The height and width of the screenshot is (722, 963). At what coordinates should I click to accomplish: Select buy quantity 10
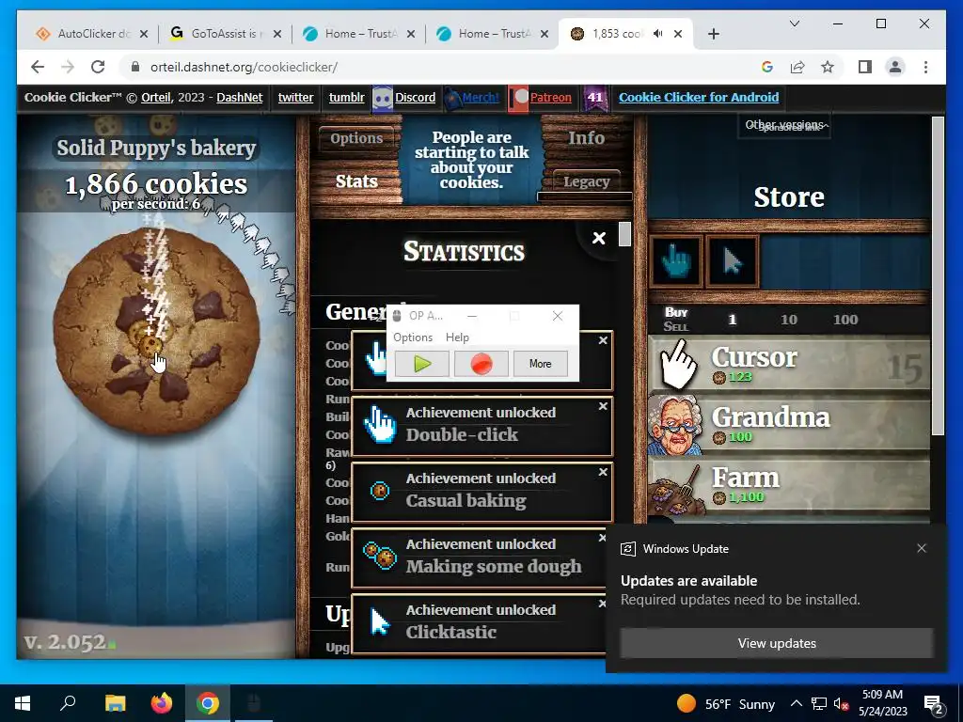pyautogui.click(x=789, y=320)
